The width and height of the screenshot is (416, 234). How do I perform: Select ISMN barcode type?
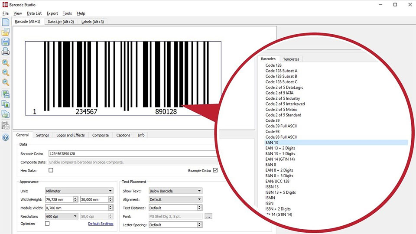(x=270, y=198)
